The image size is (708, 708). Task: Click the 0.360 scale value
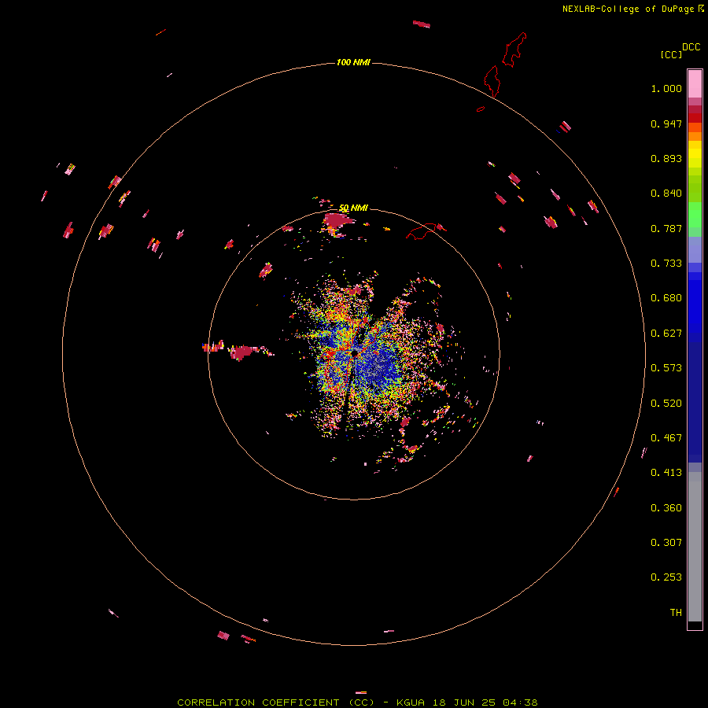(666, 508)
